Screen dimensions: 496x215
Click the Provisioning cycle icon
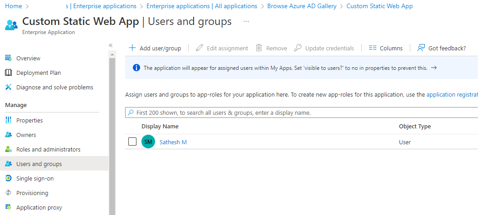click(8, 193)
